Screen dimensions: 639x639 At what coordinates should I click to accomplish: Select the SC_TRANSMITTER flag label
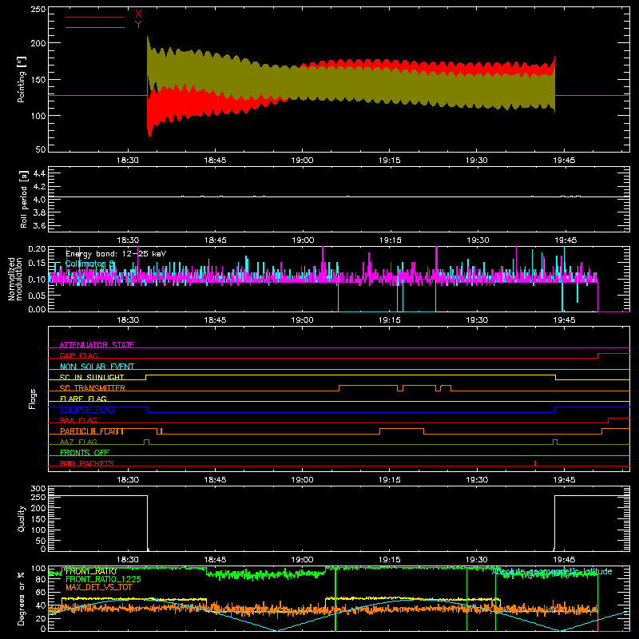pos(93,388)
